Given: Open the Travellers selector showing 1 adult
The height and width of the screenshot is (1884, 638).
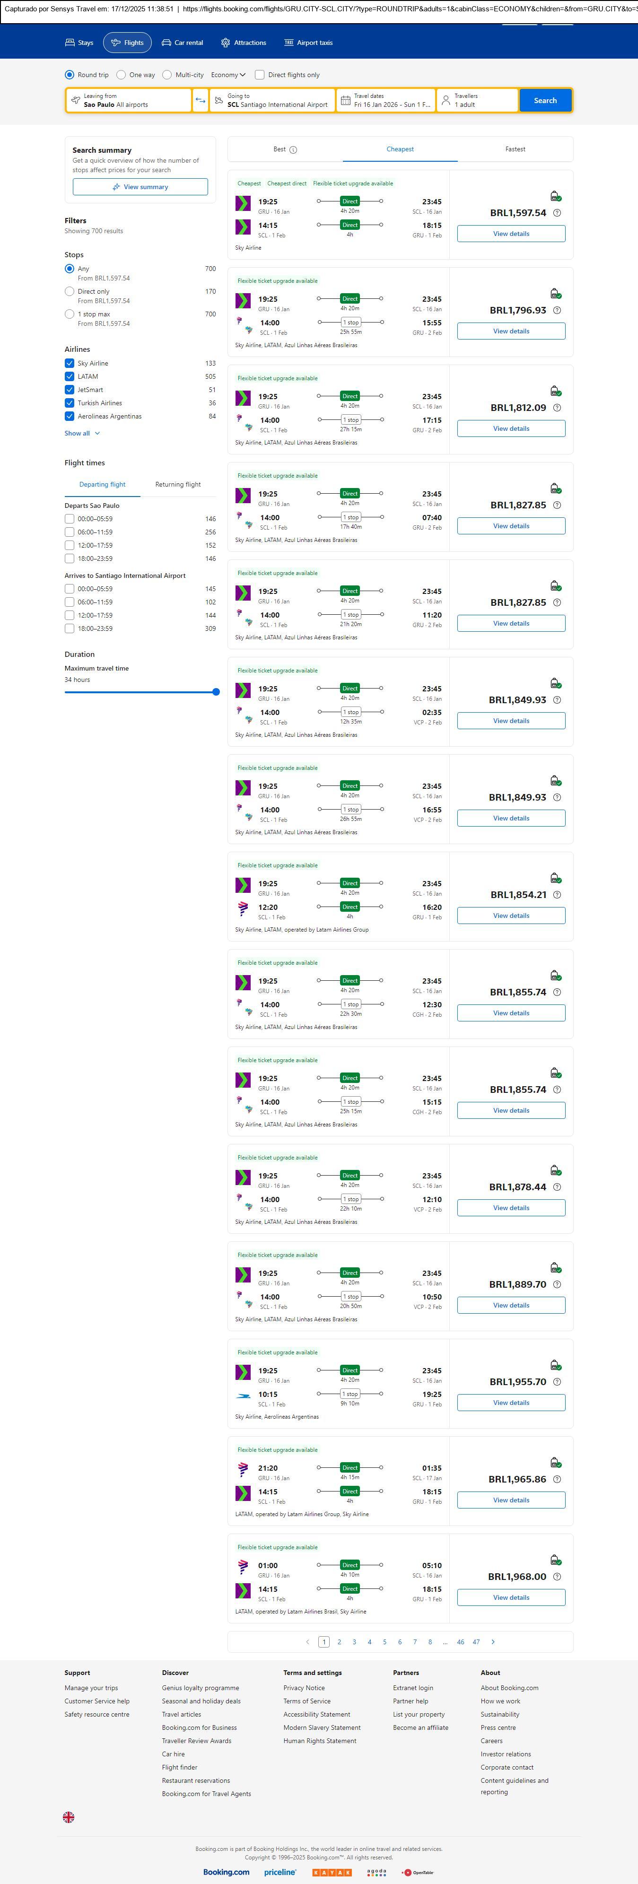Looking at the screenshot, I should click(477, 100).
